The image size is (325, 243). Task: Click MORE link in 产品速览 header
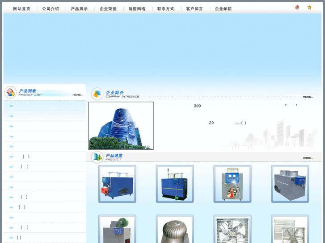[x=308, y=158]
